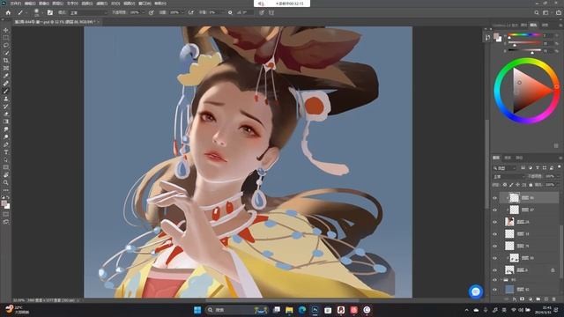Screen dimensions: 564x317
Task: Hide the topmost selected layer
Action: click(494, 198)
